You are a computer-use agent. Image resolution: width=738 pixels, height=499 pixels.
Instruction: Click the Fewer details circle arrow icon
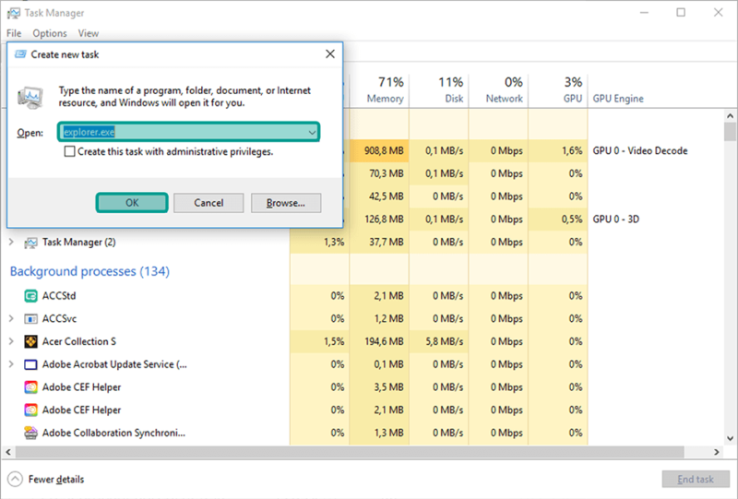coord(15,480)
